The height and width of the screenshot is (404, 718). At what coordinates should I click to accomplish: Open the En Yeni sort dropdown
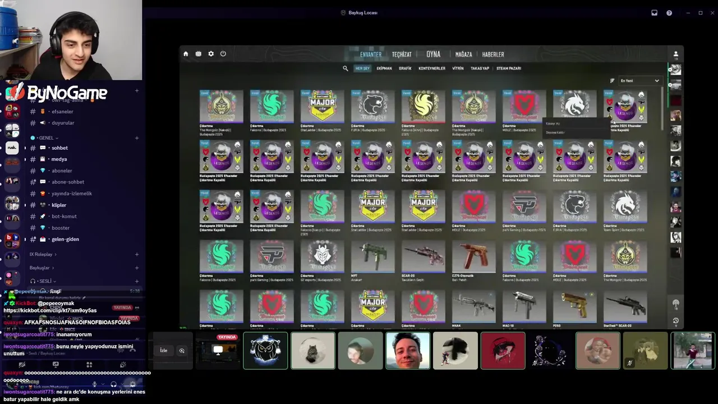(639, 81)
